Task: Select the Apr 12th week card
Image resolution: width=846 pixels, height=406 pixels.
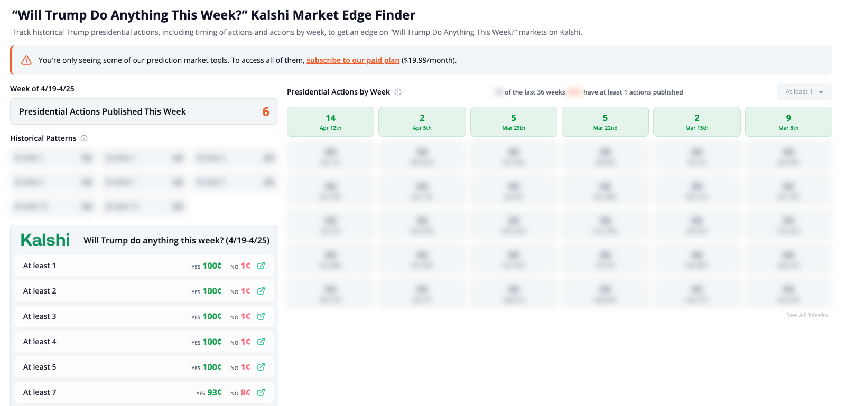Action: 330,122
